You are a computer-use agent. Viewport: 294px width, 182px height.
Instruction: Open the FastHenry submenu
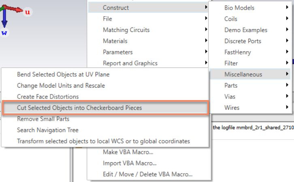pyautogui.click(x=250, y=52)
